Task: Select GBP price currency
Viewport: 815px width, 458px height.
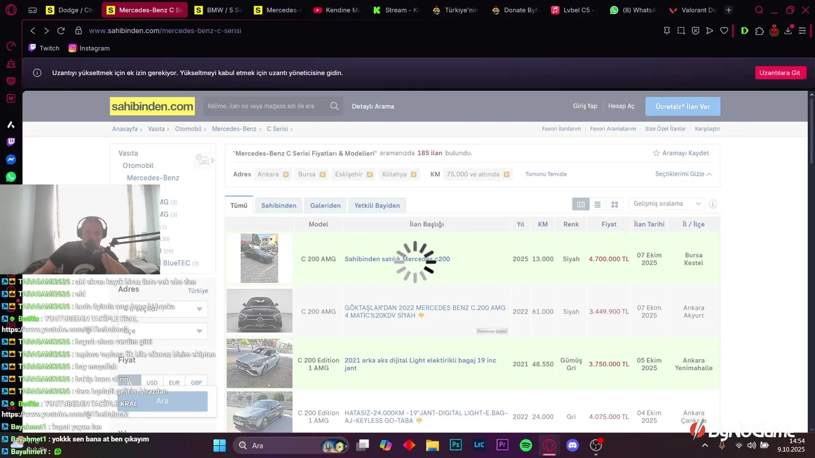Action: point(196,383)
